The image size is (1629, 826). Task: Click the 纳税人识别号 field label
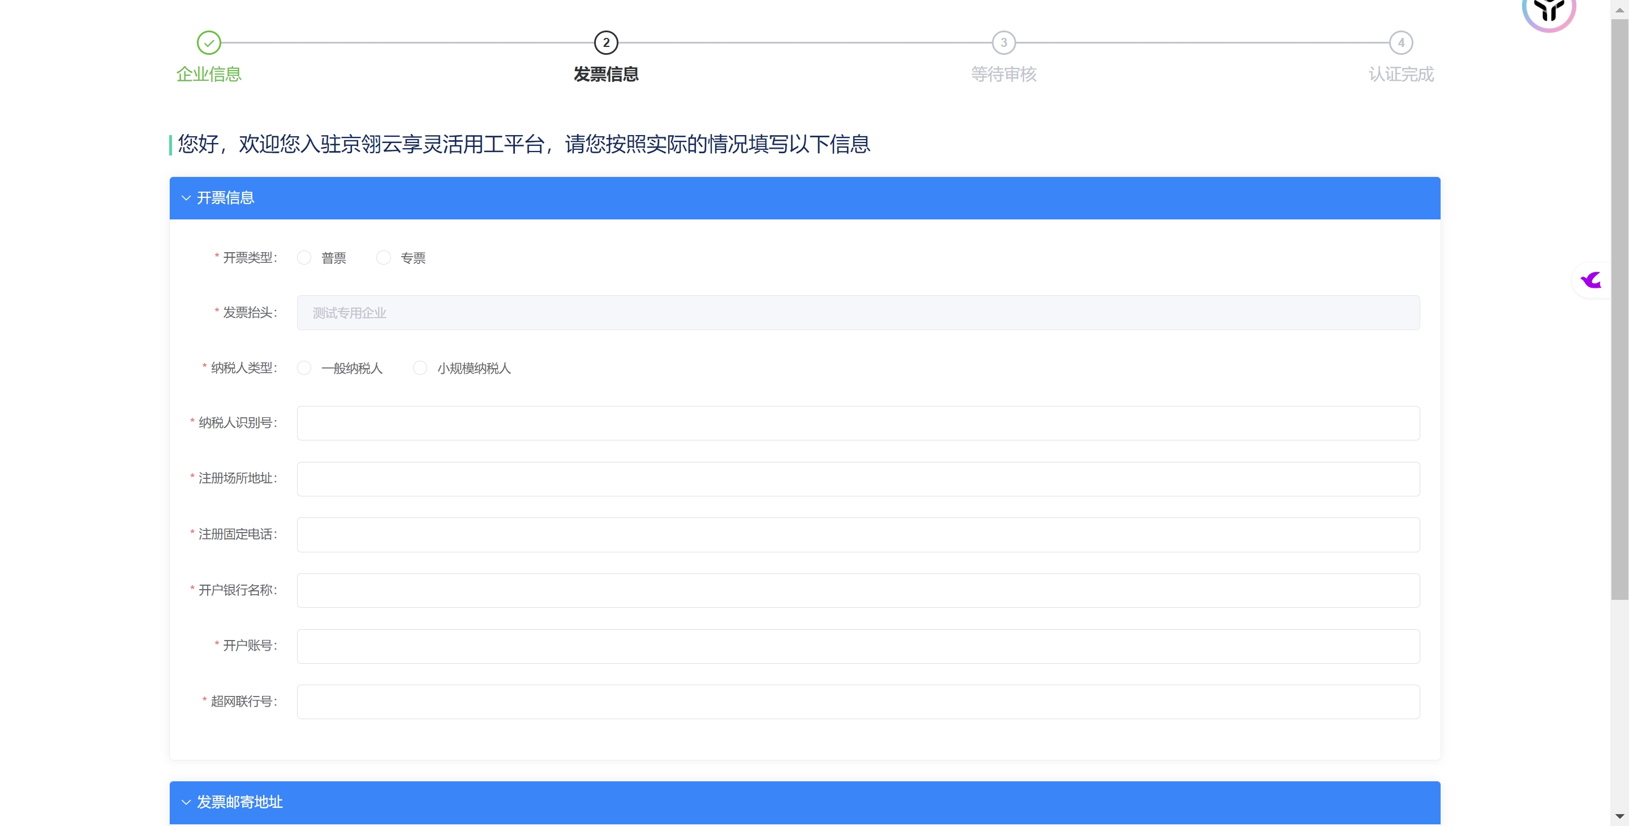pos(238,423)
